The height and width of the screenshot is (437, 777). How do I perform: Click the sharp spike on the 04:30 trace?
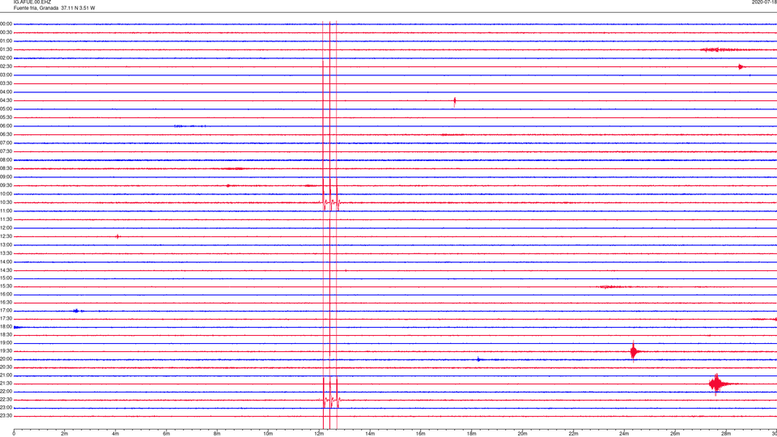click(x=454, y=102)
